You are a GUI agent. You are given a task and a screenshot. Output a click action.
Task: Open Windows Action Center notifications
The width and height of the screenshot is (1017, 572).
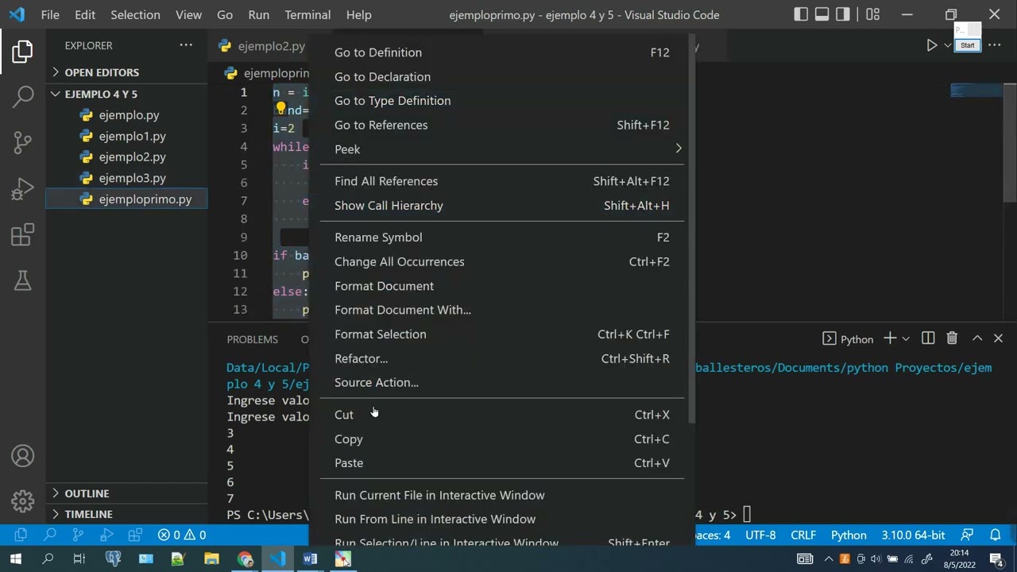point(996,559)
